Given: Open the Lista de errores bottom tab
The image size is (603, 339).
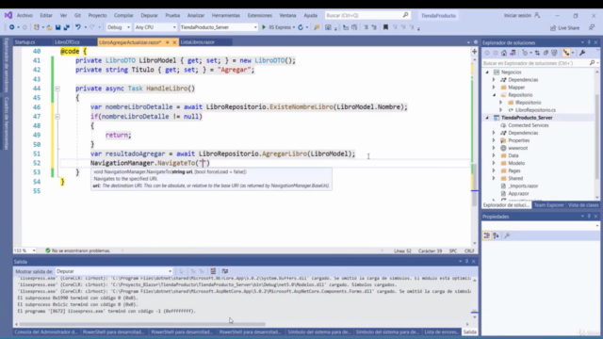Looking at the screenshot, I should 441,332.
